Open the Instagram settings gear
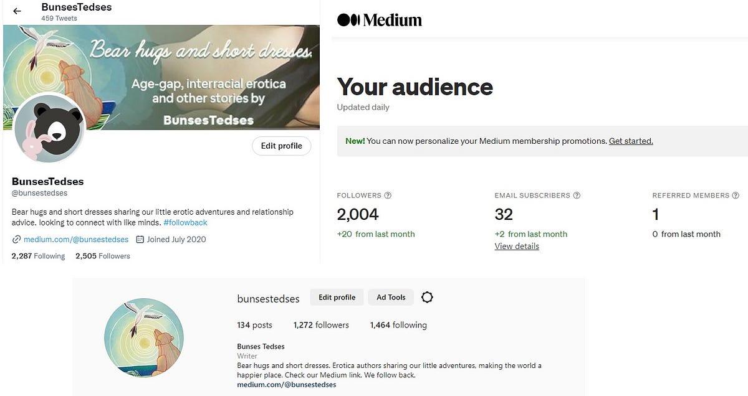The image size is (748, 396). point(427,297)
